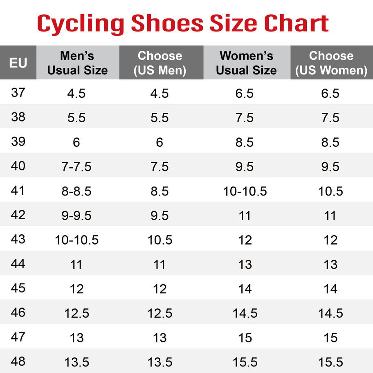Click the 'Choose (US Men)' header
Image resolution: width=373 pixels, height=373 pixels.
pyautogui.click(x=160, y=63)
